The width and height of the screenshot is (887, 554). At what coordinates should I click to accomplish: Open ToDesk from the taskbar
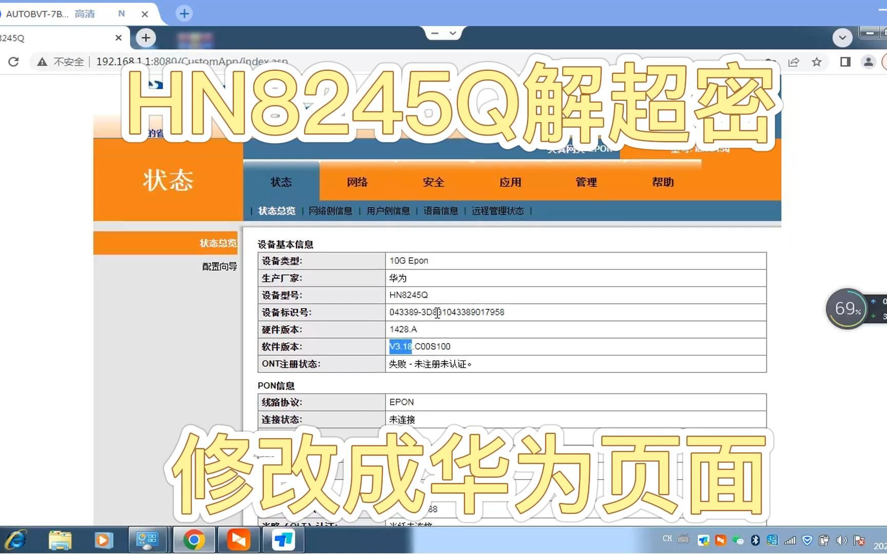click(283, 540)
